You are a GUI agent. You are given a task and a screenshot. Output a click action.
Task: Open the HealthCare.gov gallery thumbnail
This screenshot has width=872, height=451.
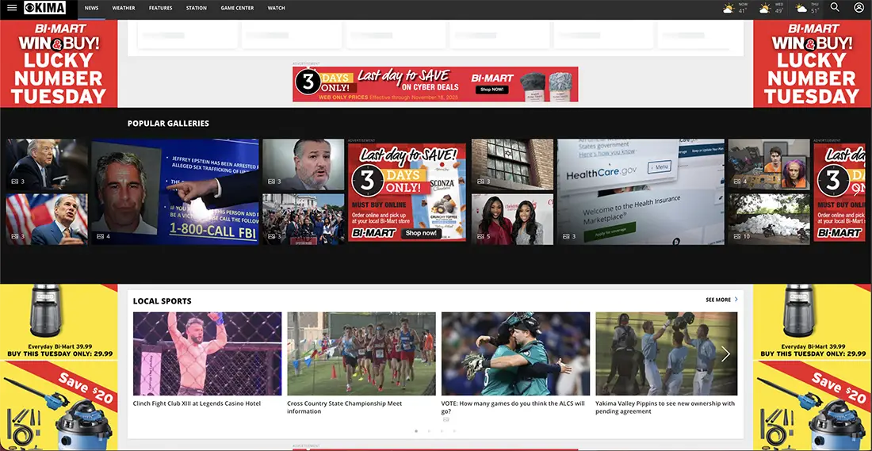(x=641, y=192)
